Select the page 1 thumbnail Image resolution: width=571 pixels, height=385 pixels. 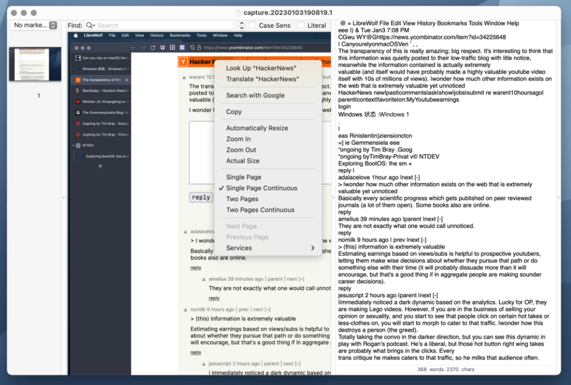[x=35, y=64]
